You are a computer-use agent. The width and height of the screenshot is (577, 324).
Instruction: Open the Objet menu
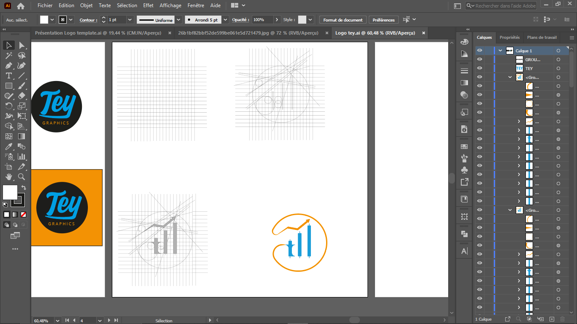[x=86, y=5]
